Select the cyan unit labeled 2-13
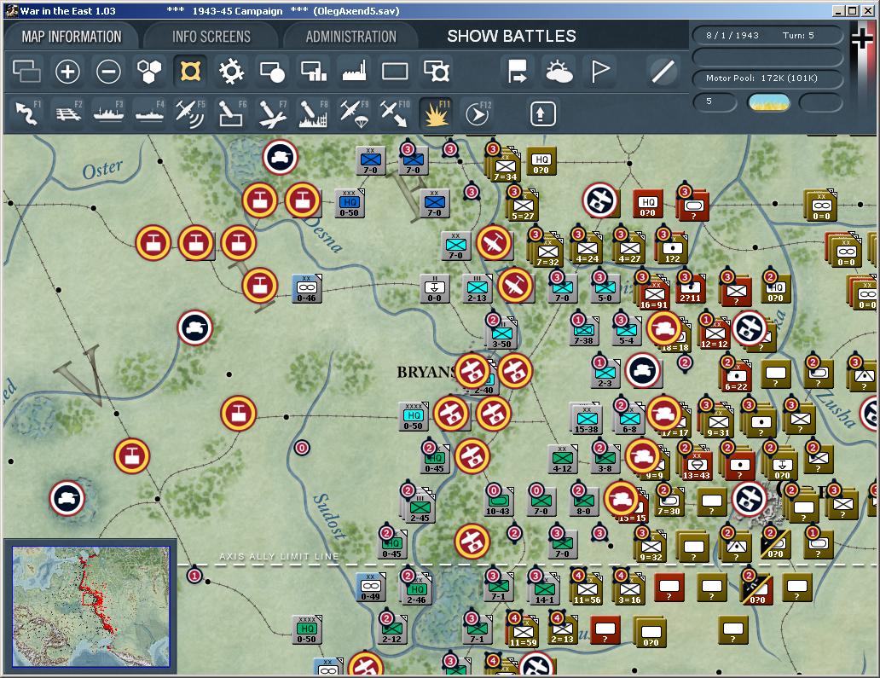 pos(477,289)
